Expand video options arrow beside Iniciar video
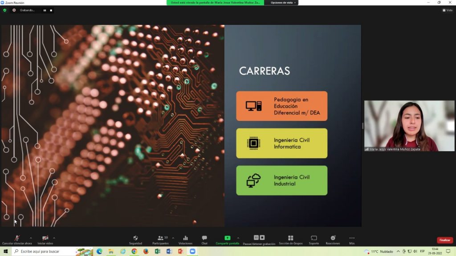456x256 pixels. [x=54, y=238]
